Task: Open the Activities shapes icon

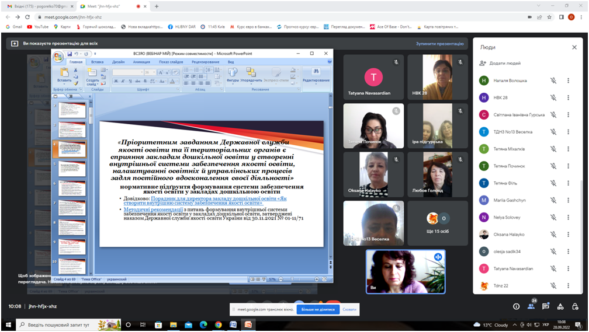Action: (x=560, y=306)
